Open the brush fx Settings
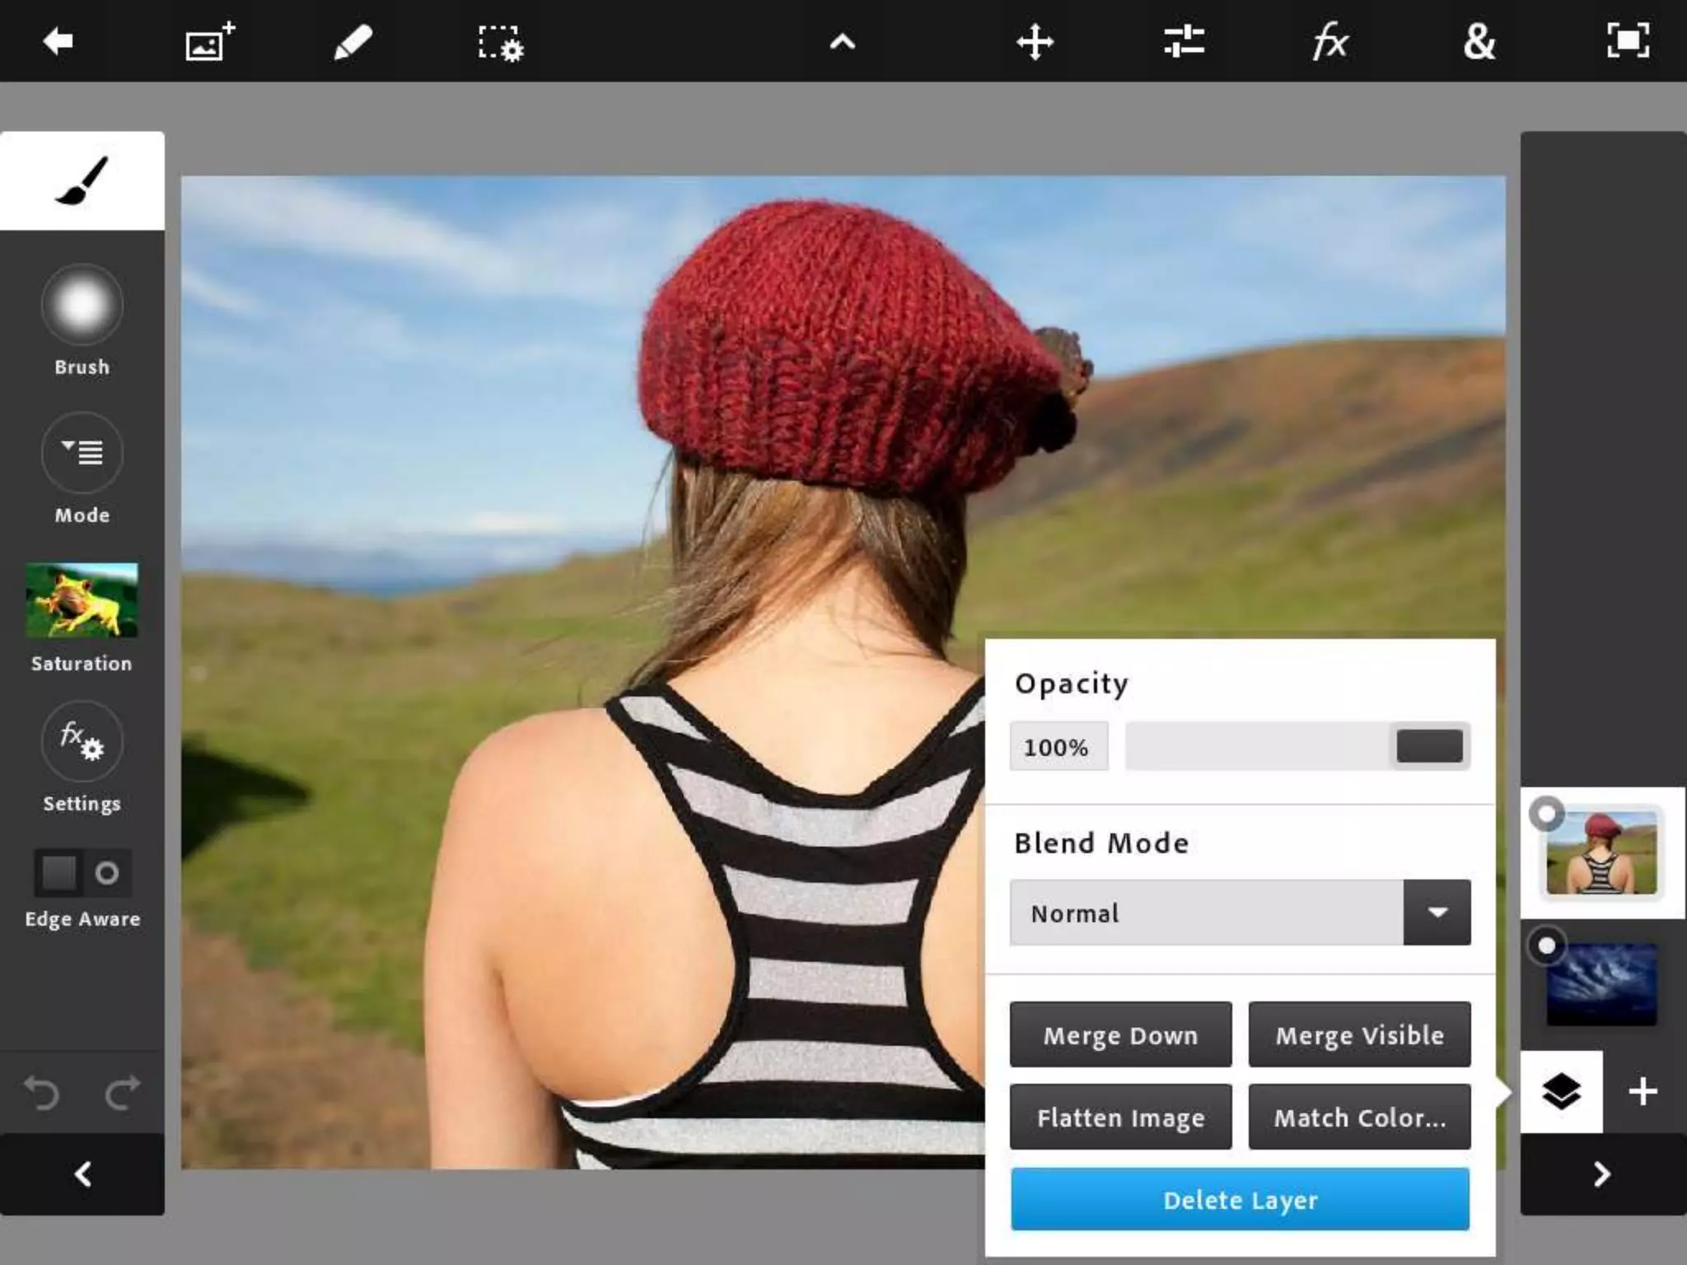This screenshot has width=1687, height=1265. coord(82,741)
